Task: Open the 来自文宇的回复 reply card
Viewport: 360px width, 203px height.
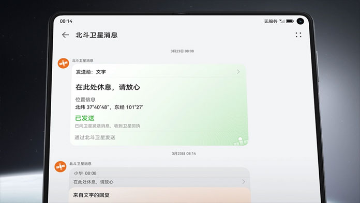Action: 159,195
